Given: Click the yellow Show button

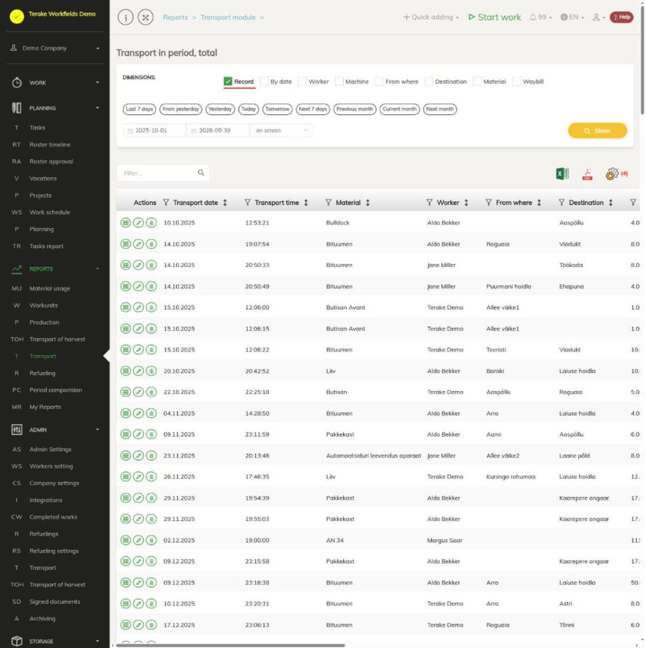Looking at the screenshot, I should coord(598,130).
